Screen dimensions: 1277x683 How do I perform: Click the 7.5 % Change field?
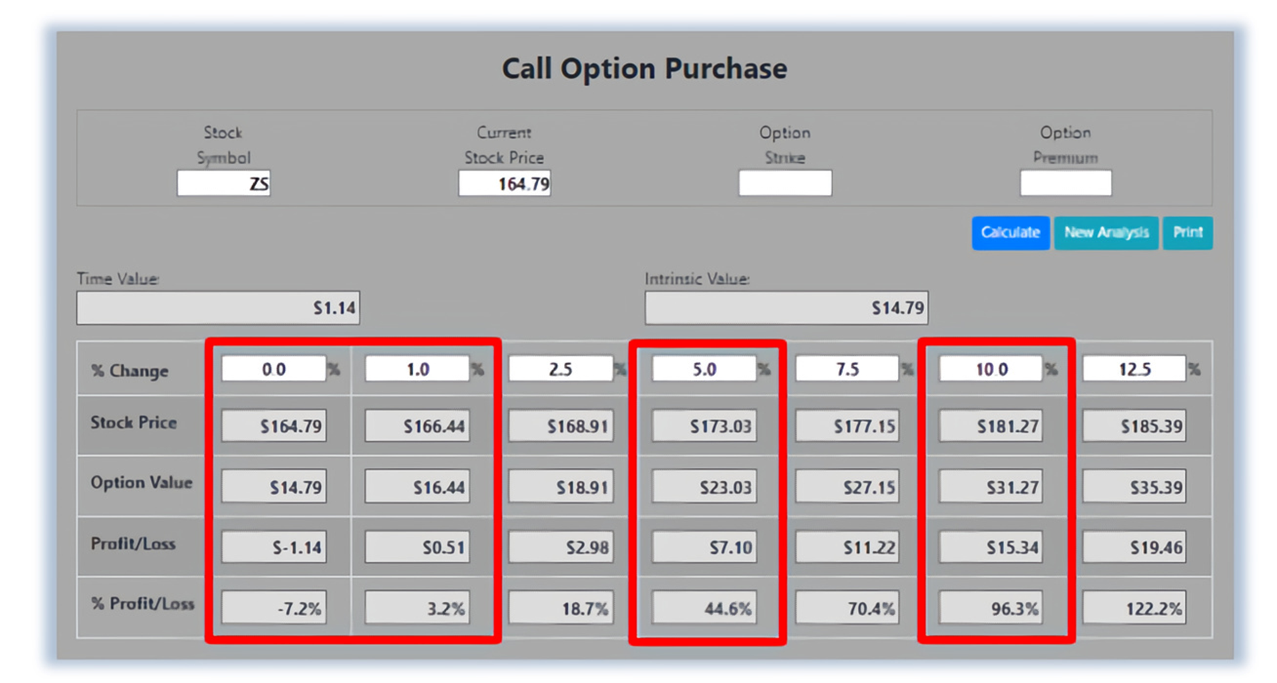847,369
